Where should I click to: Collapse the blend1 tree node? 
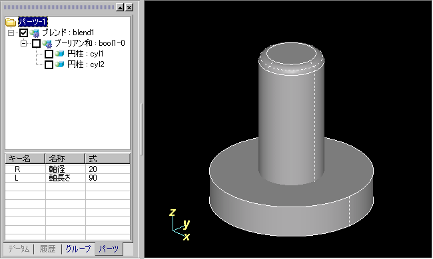tap(11, 33)
